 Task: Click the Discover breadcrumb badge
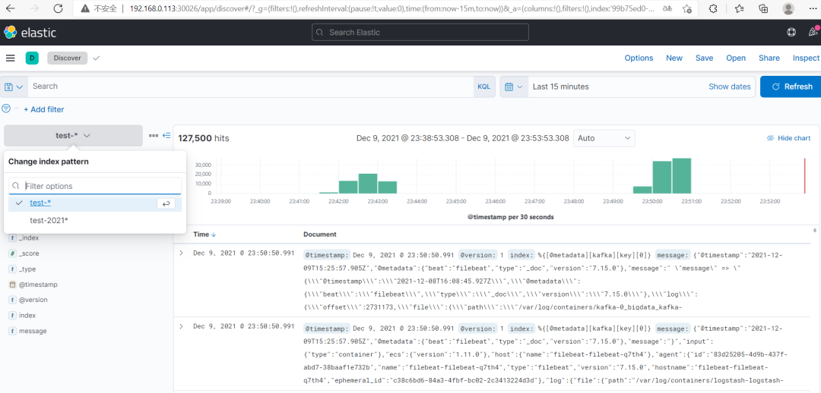(67, 58)
